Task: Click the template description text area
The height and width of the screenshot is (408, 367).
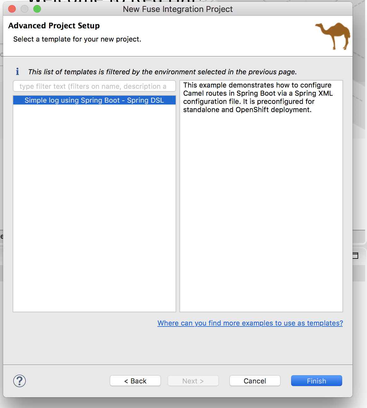Action: coord(261,196)
